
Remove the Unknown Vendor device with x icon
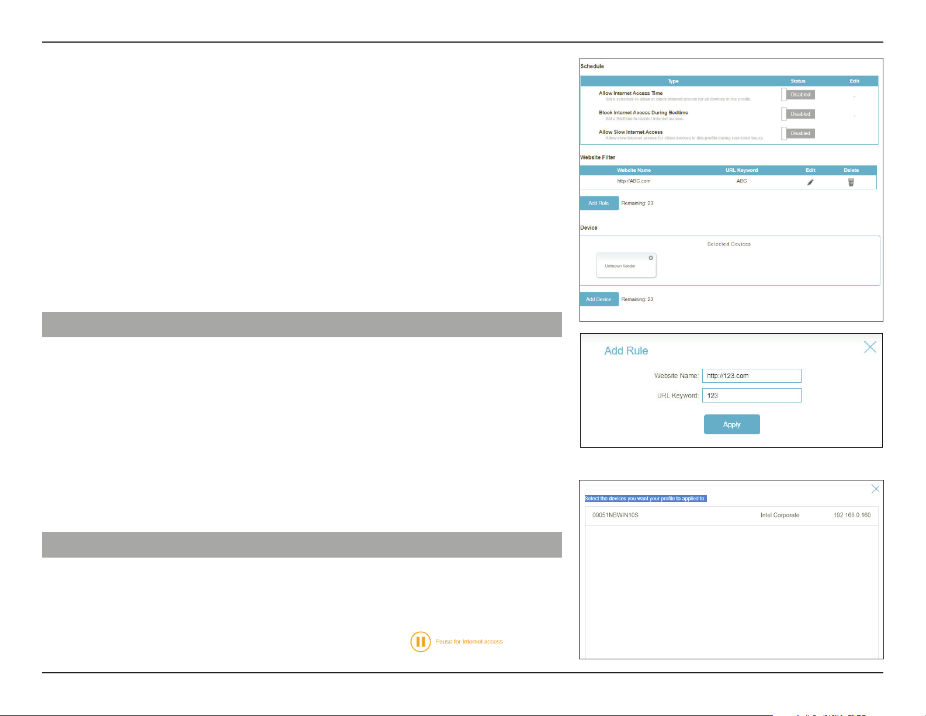651,258
